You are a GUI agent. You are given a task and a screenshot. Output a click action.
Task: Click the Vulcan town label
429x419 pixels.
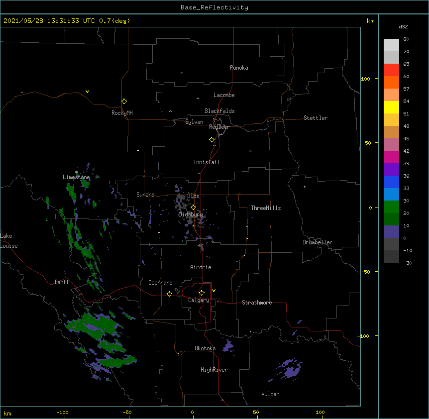(270, 394)
